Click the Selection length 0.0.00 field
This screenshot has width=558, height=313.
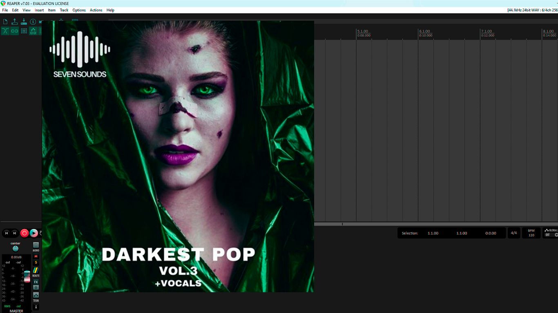pyautogui.click(x=491, y=233)
